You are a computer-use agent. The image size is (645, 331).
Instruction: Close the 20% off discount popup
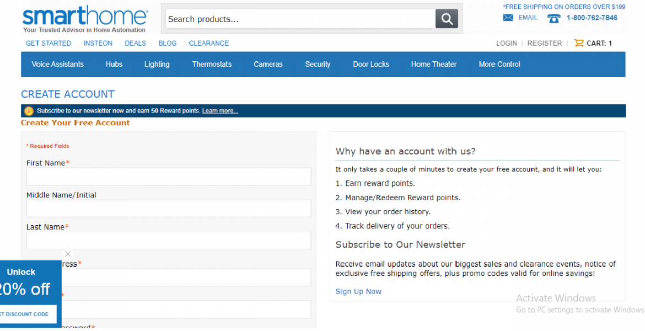(x=68, y=254)
